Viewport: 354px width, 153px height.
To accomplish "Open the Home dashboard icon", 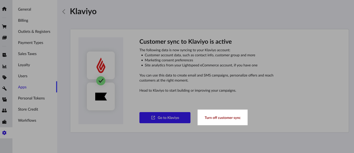I will [x=4, y=9].
